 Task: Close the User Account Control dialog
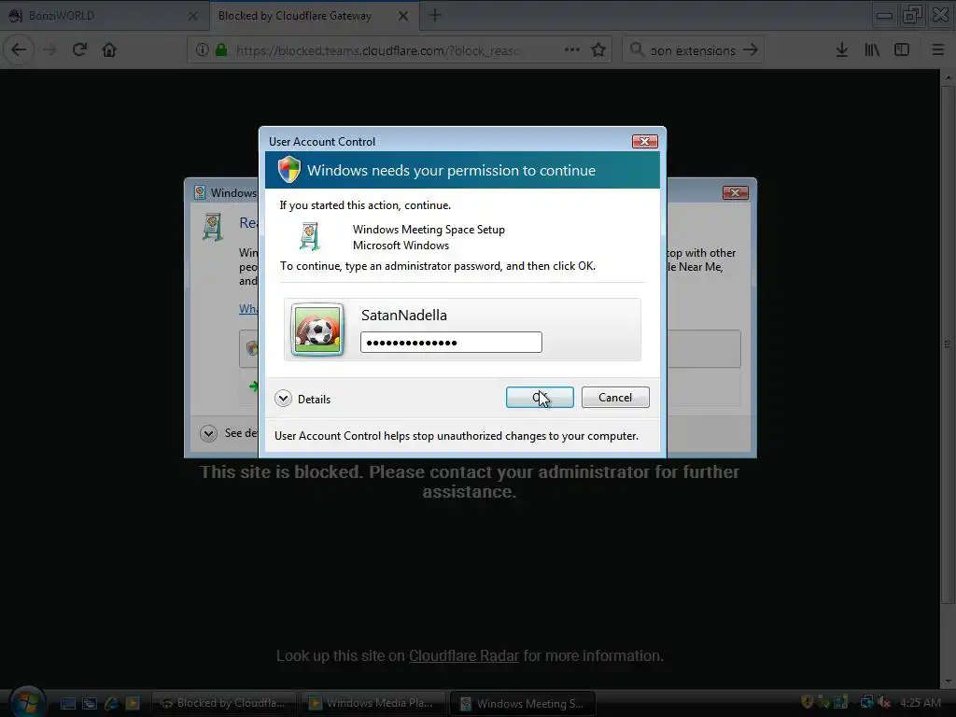pyautogui.click(x=644, y=142)
